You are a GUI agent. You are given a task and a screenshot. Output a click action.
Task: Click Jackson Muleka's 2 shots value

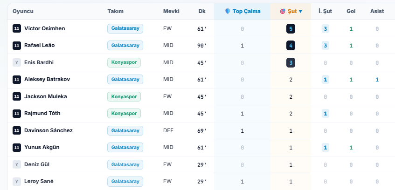(291, 97)
